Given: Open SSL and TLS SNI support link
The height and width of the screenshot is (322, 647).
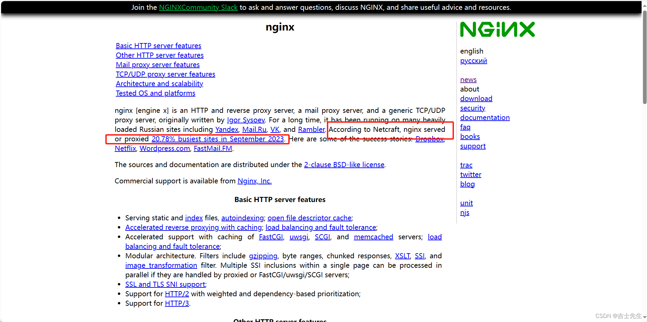Looking at the screenshot, I should coord(165,284).
